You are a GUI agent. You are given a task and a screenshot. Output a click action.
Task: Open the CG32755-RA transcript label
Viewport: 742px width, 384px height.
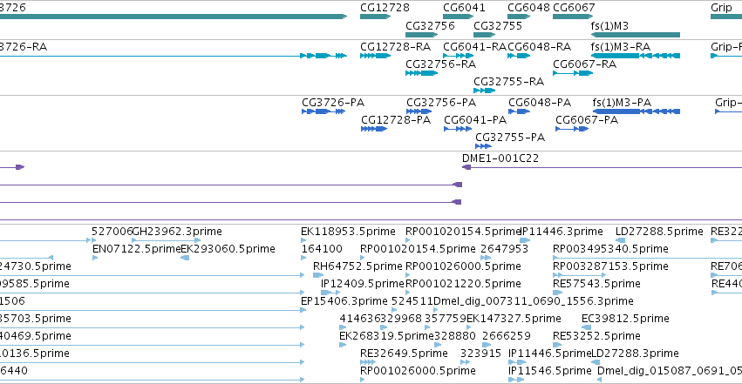(x=509, y=82)
